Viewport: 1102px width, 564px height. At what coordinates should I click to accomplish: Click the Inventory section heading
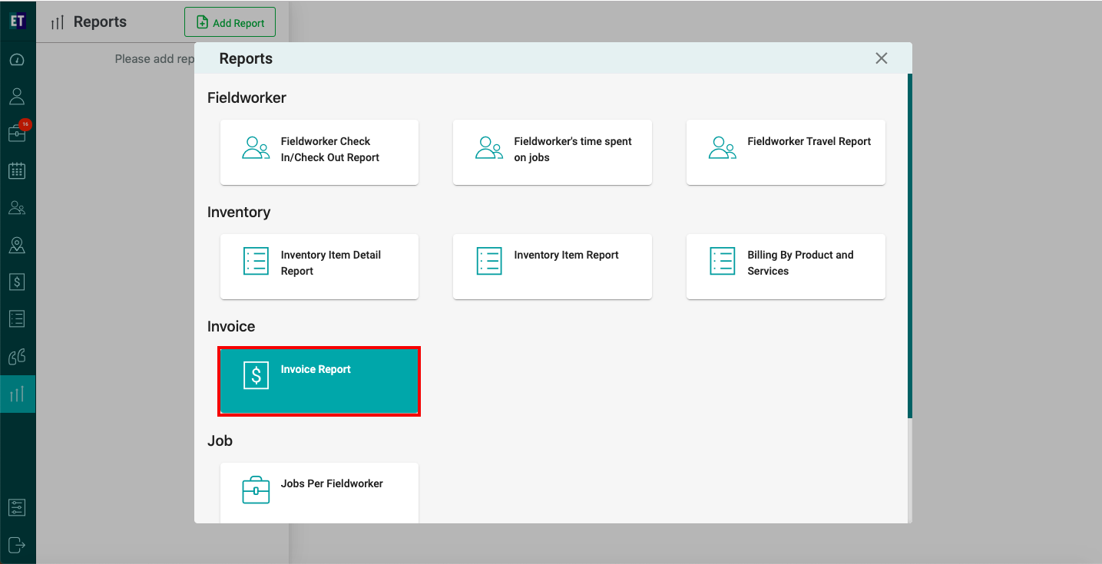click(239, 212)
